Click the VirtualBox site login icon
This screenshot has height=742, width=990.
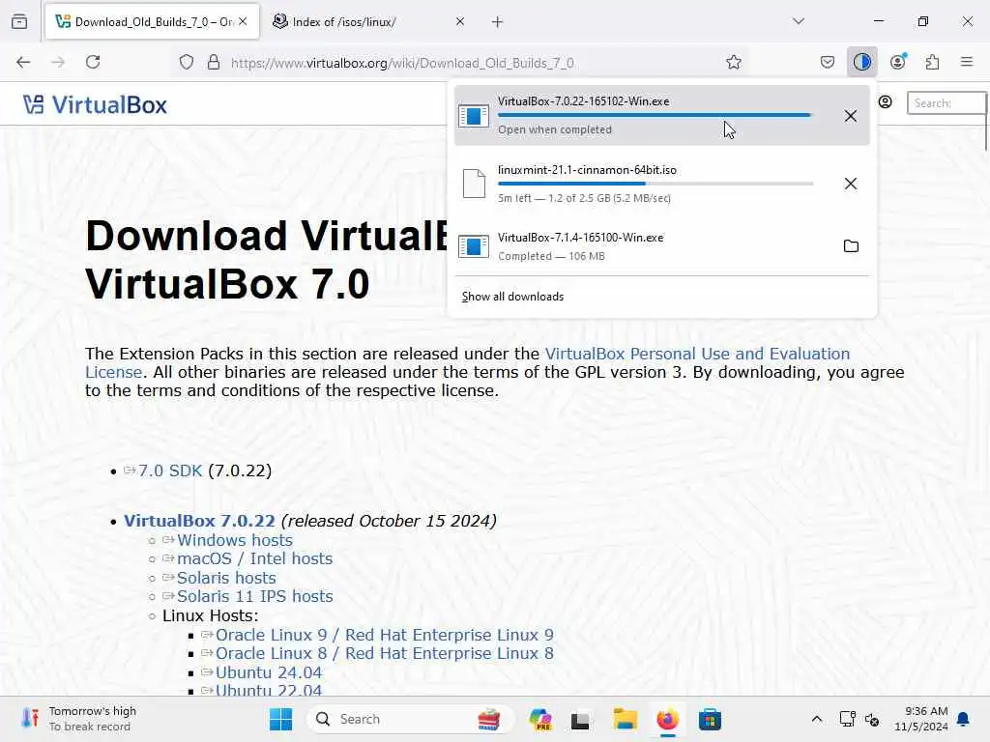886,102
